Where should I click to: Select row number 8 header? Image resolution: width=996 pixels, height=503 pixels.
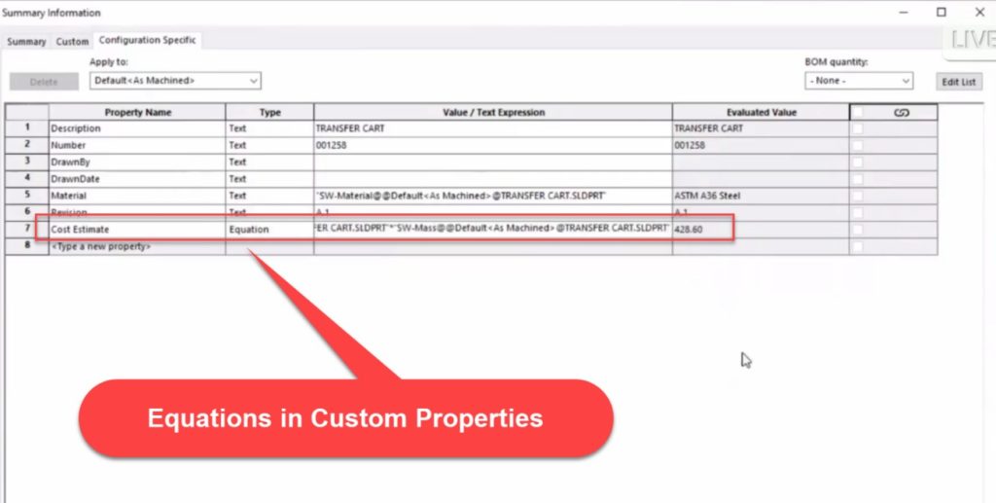(27, 246)
